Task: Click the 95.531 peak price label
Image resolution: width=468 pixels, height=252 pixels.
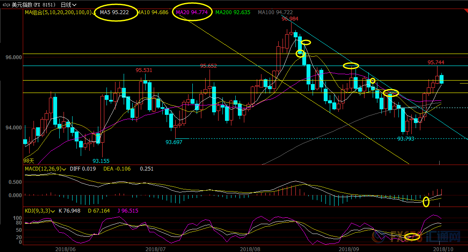Action: [144, 70]
